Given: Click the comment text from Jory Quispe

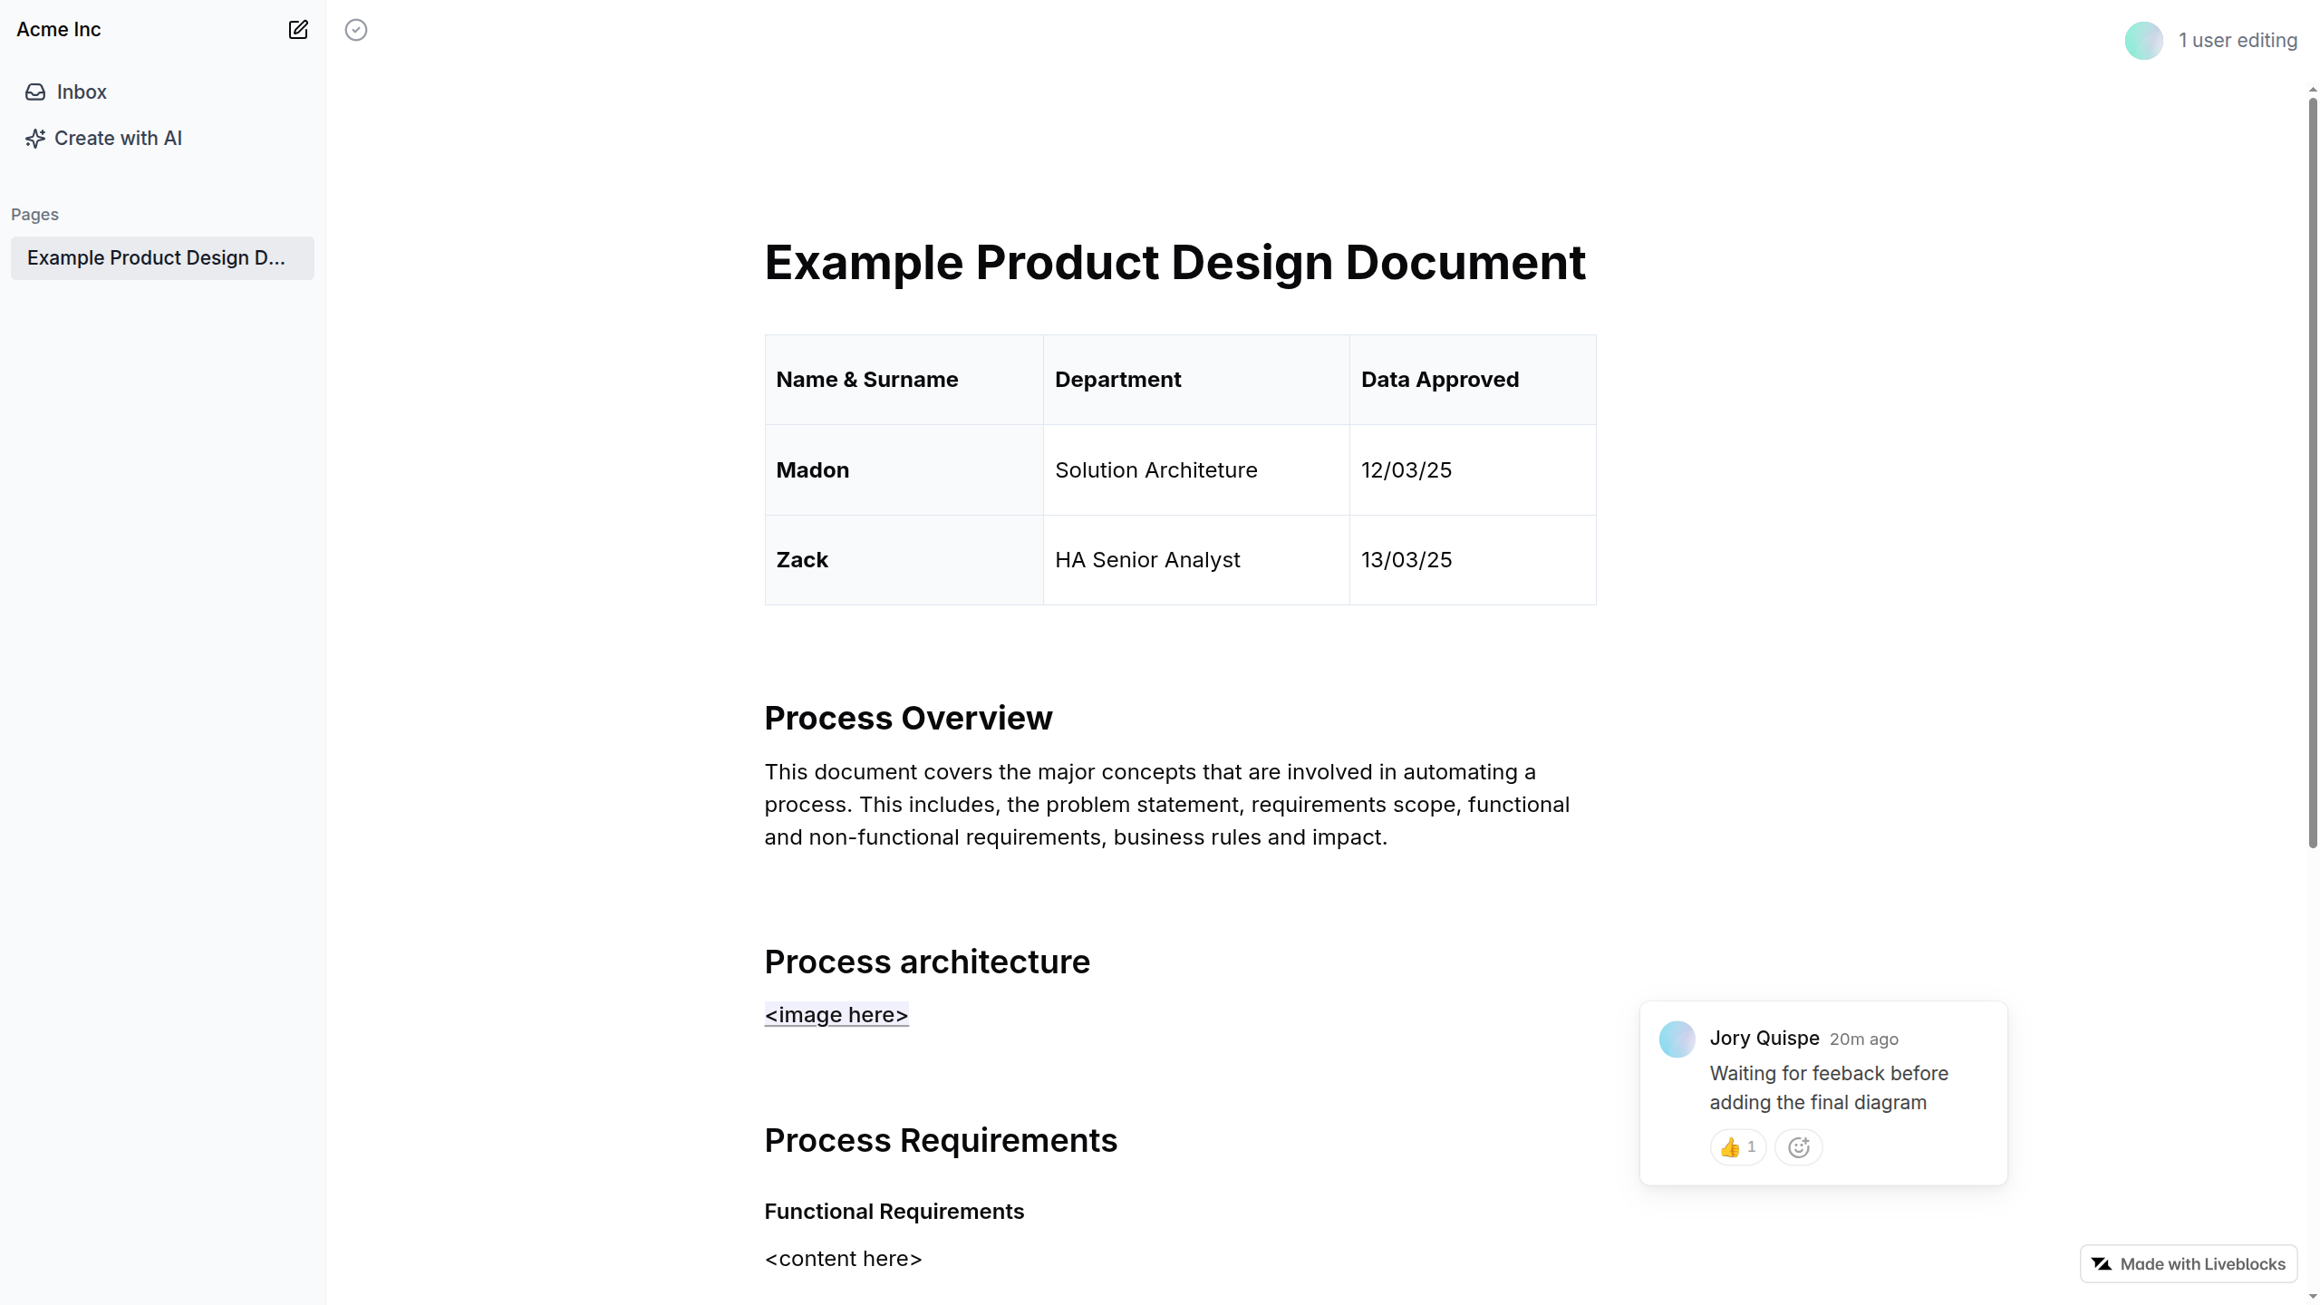Looking at the screenshot, I should 1829,1087.
